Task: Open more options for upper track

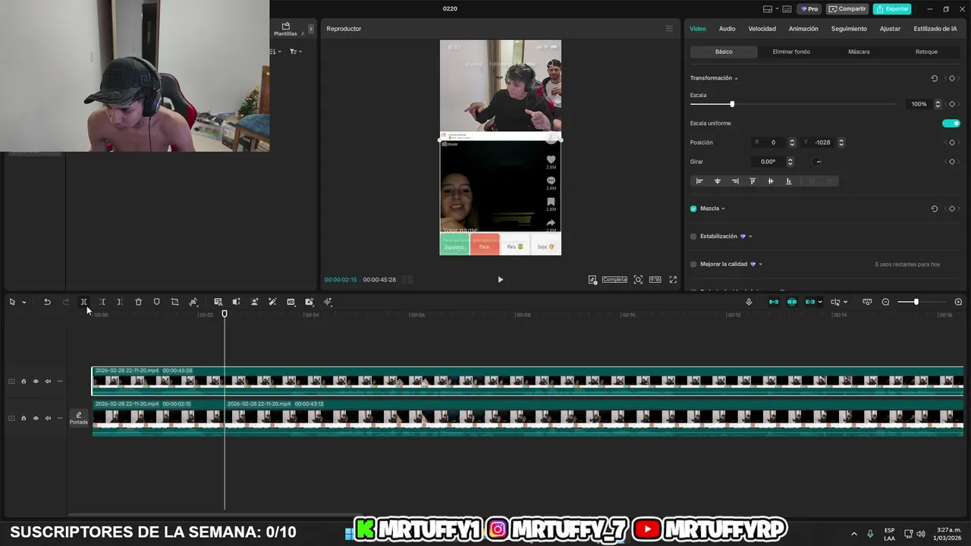Action: point(60,381)
